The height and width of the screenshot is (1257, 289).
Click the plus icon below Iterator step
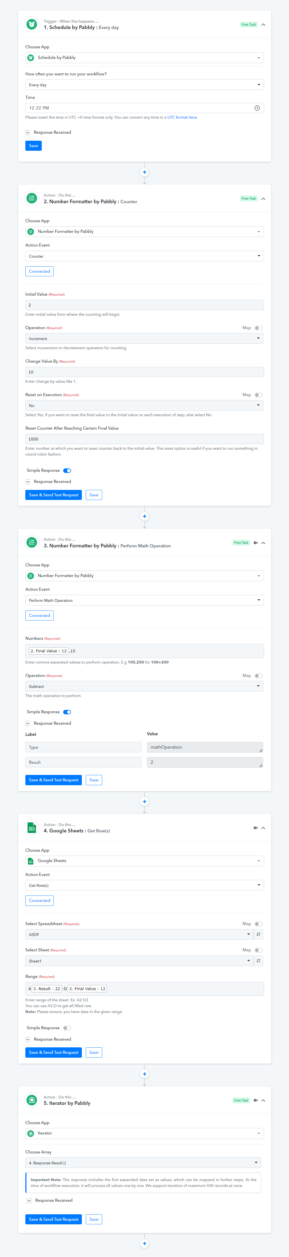click(144, 1243)
